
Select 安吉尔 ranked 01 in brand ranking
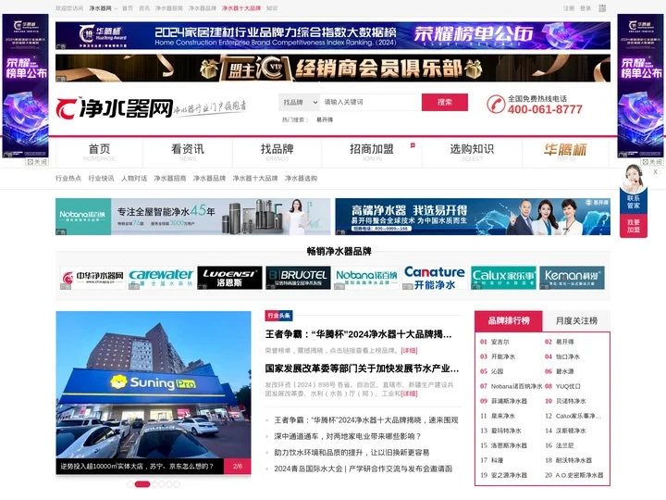499,342
